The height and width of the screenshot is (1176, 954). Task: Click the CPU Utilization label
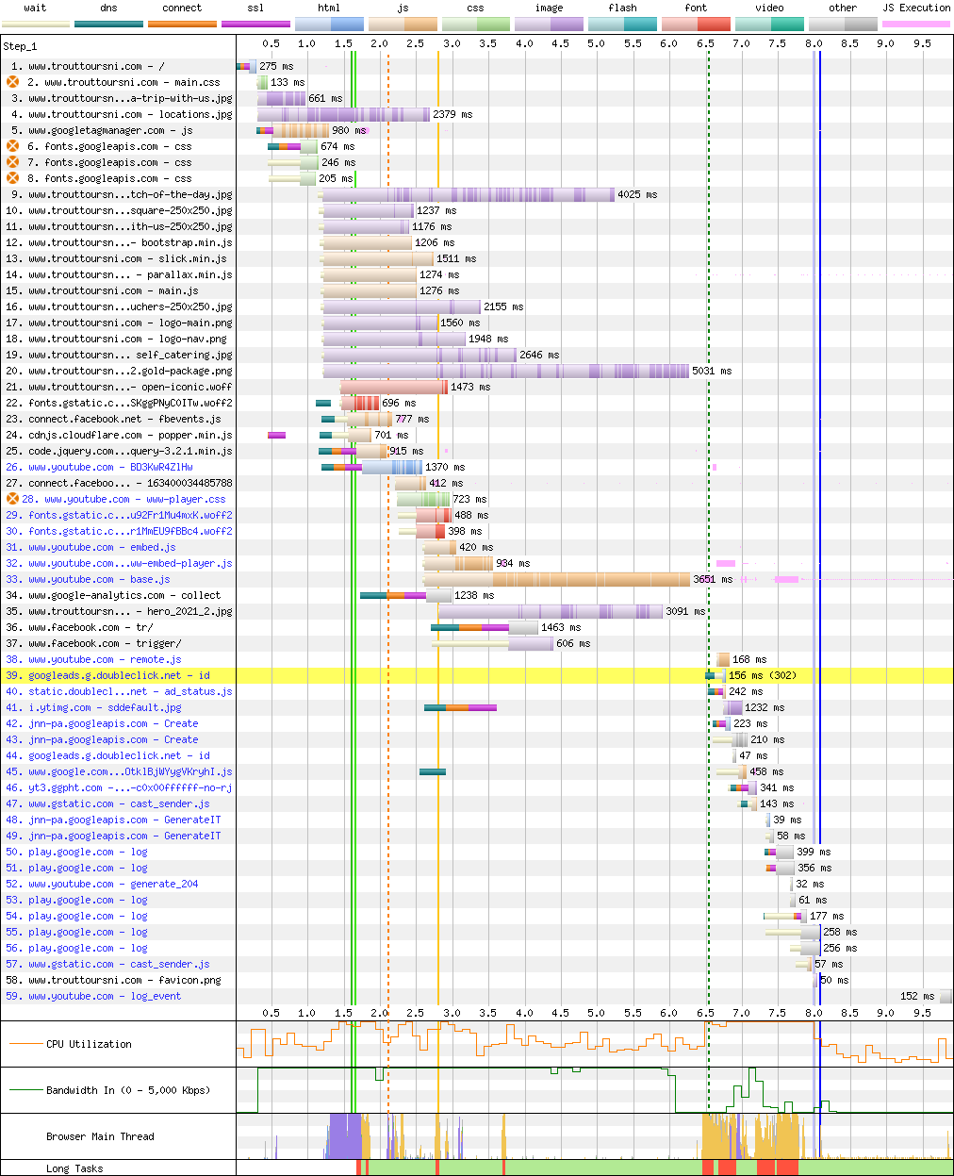pyautogui.click(x=89, y=1044)
